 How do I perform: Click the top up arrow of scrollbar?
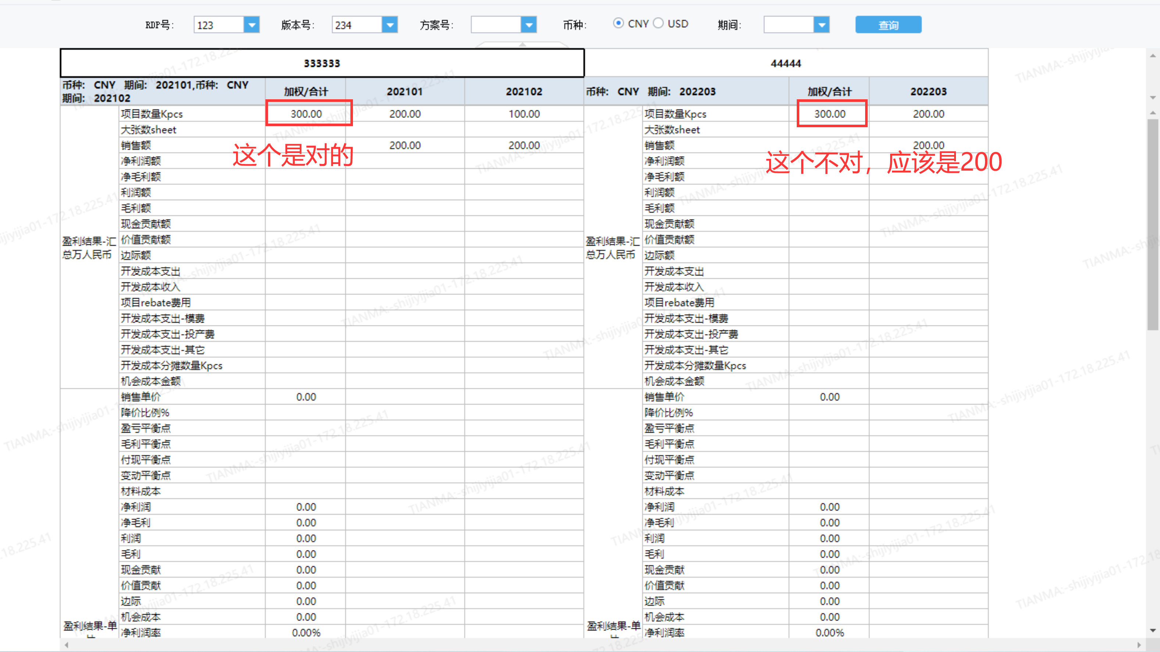tap(1153, 56)
